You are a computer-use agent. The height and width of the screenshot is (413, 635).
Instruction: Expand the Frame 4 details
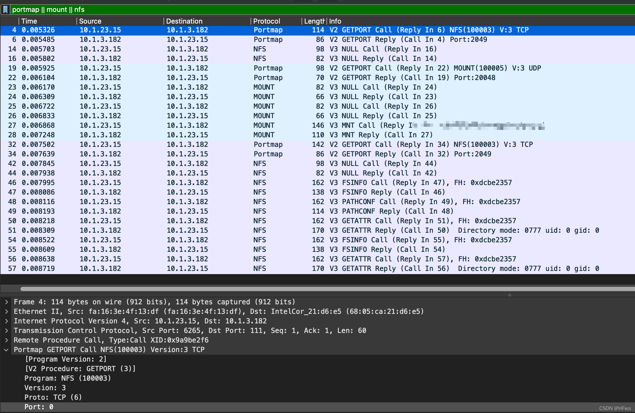click(x=6, y=302)
